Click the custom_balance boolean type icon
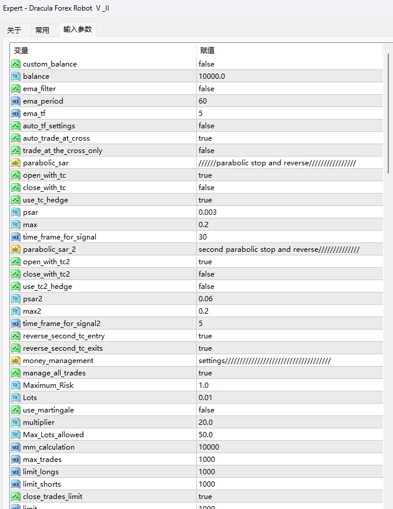This screenshot has width=393, height=509. tap(16, 64)
